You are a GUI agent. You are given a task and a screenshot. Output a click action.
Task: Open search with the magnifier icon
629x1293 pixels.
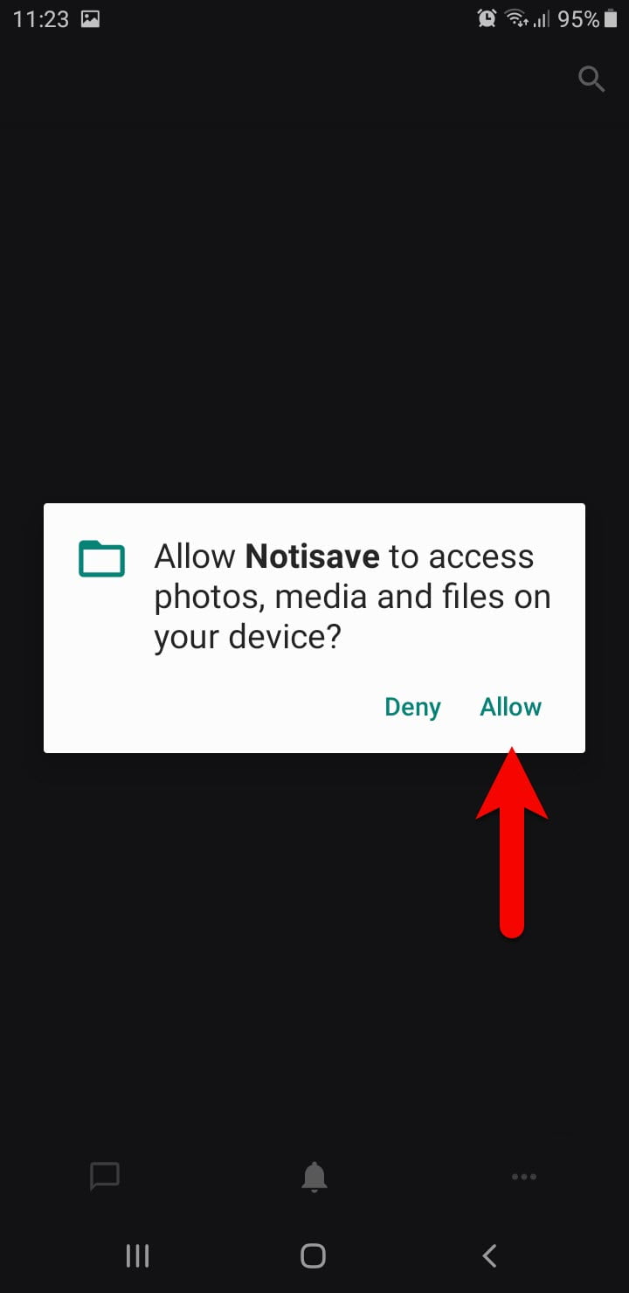click(x=592, y=80)
